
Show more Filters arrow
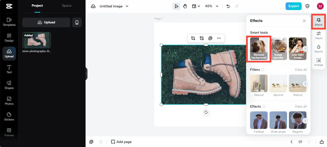tap(305, 84)
